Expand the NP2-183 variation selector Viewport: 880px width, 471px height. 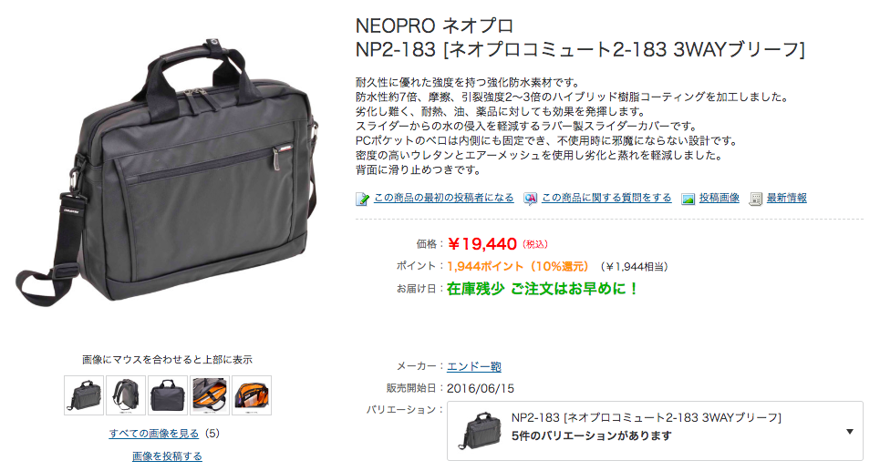655,431
